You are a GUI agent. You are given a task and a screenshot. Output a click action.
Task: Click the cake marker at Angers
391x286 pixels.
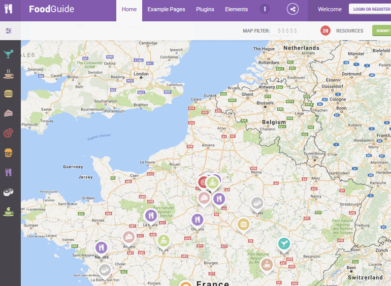(128, 237)
